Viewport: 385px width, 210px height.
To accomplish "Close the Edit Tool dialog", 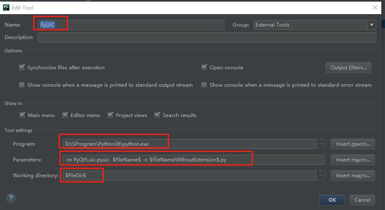I will pos(375,7).
